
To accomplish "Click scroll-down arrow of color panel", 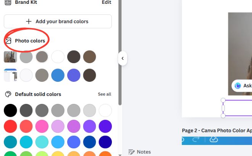I will coord(120,155).
